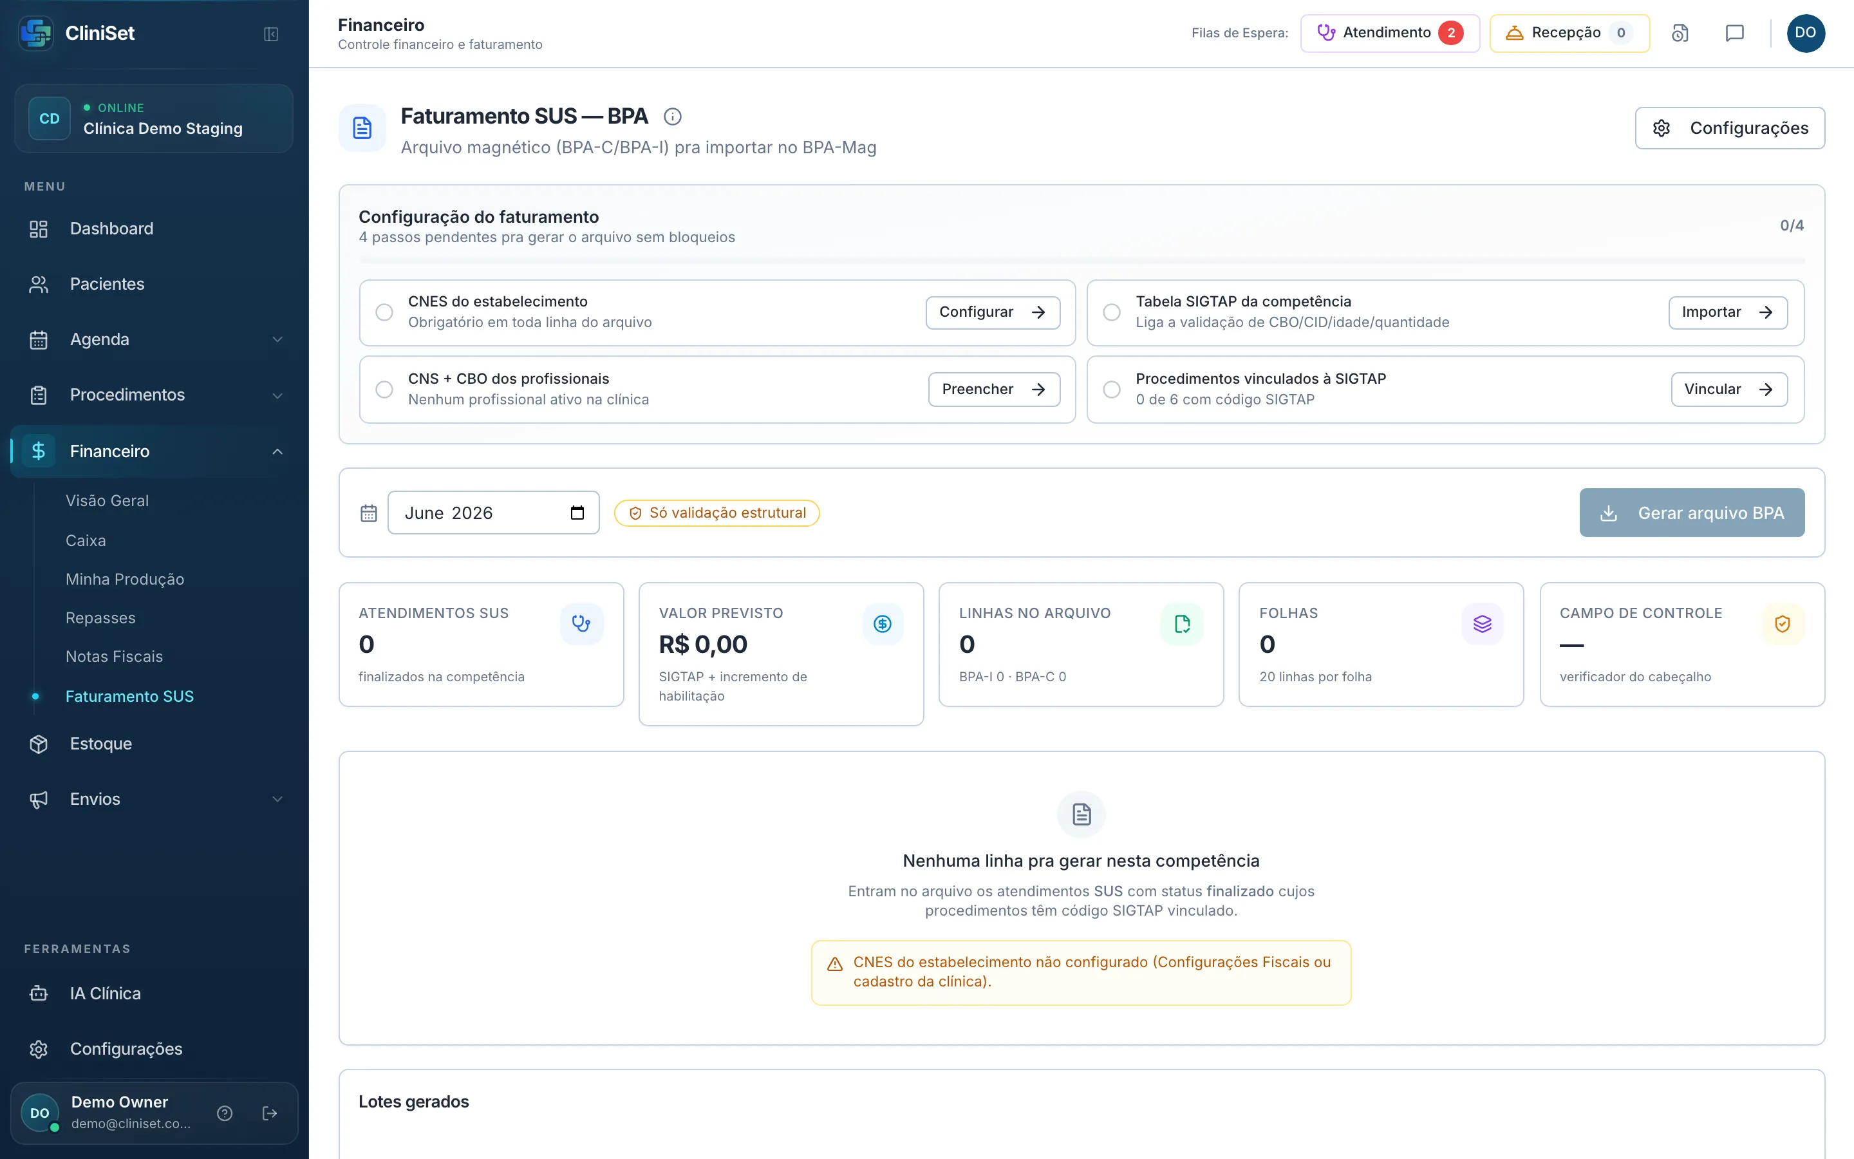Toggle the CNES do estabelecimento step circle
This screenshot has width=1854, height=1159.
click(x=384, y=312)
